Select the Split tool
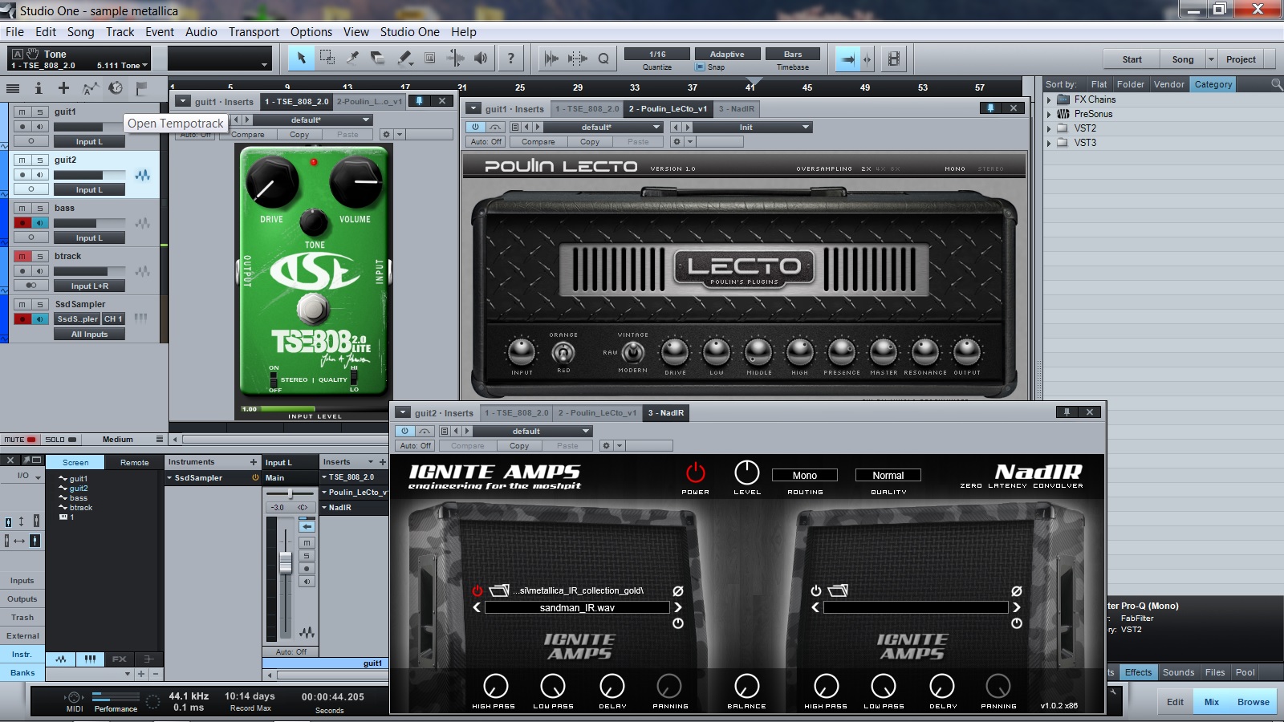Screen dimensions: 1284x722 [x=353, y=58]
